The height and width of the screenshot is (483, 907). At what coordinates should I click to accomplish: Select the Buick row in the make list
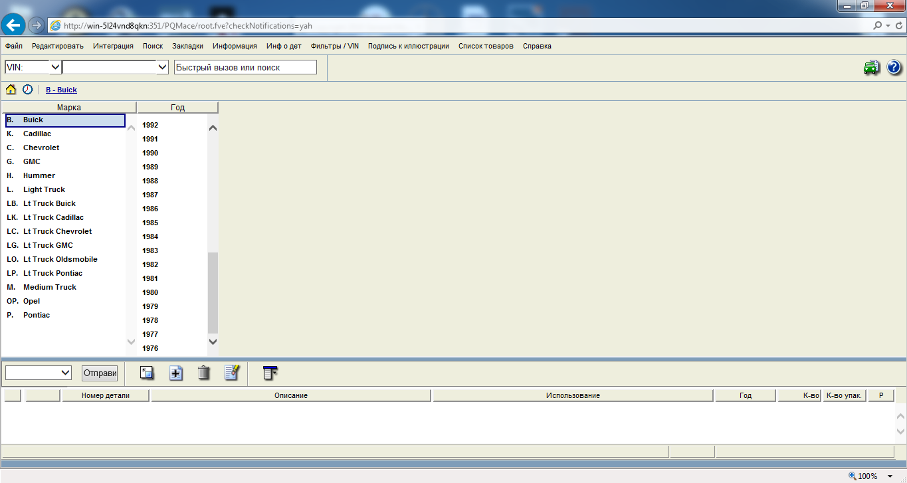(x=64, y=120)
